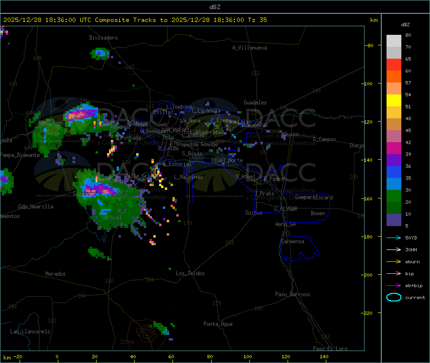Select the green 30 dBZ color swatch
Screen dimensions: 430x363
tap(394, 196)
